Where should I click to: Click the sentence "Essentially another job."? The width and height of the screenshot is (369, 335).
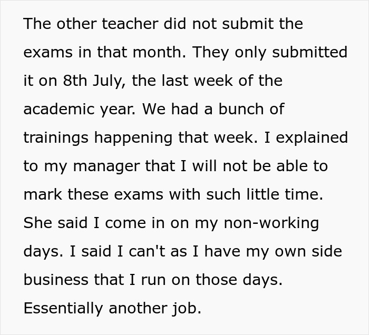(112, 308)
